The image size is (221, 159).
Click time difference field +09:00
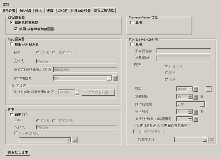click(x=67, y=92)
